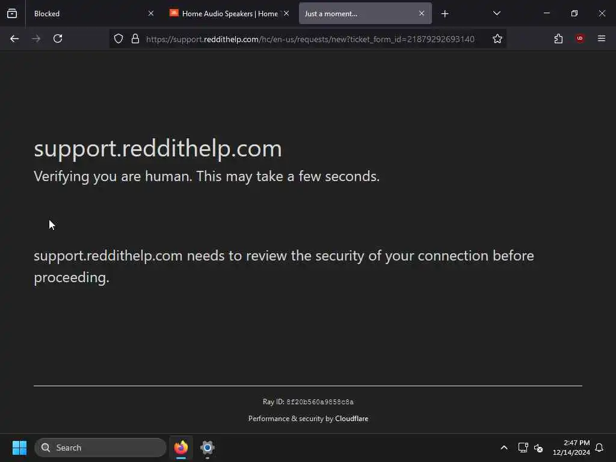Open the clock and date flyout
Screen dimensions: 616x462
pos(571,448)
